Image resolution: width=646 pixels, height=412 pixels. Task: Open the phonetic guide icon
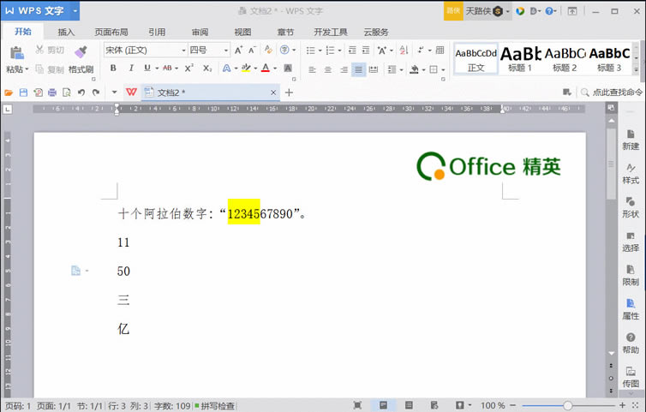284,50
